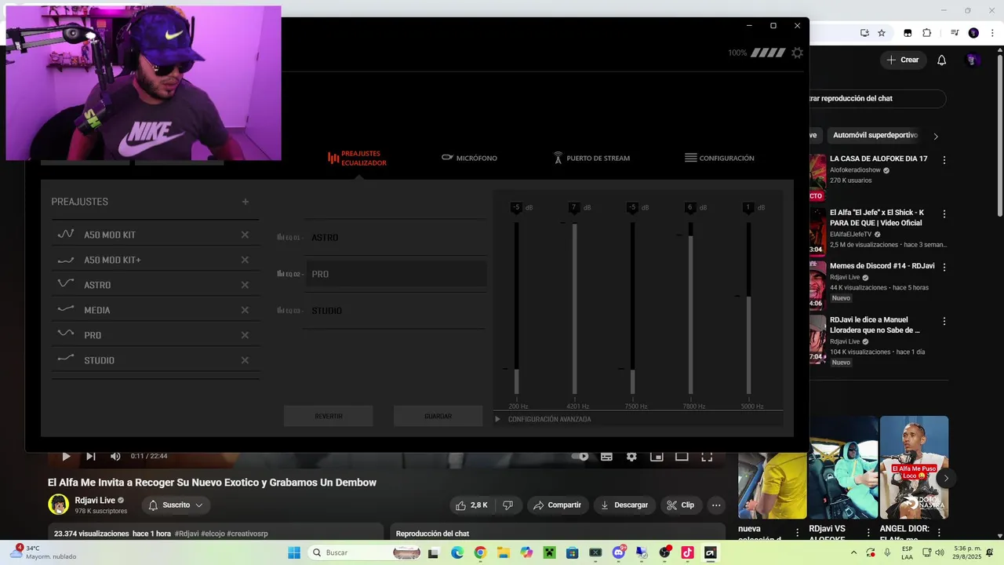The width and height of the screenshot is (1004, 565).
Task: Add a new preset with the plus icon
Action: click(246, 202)
